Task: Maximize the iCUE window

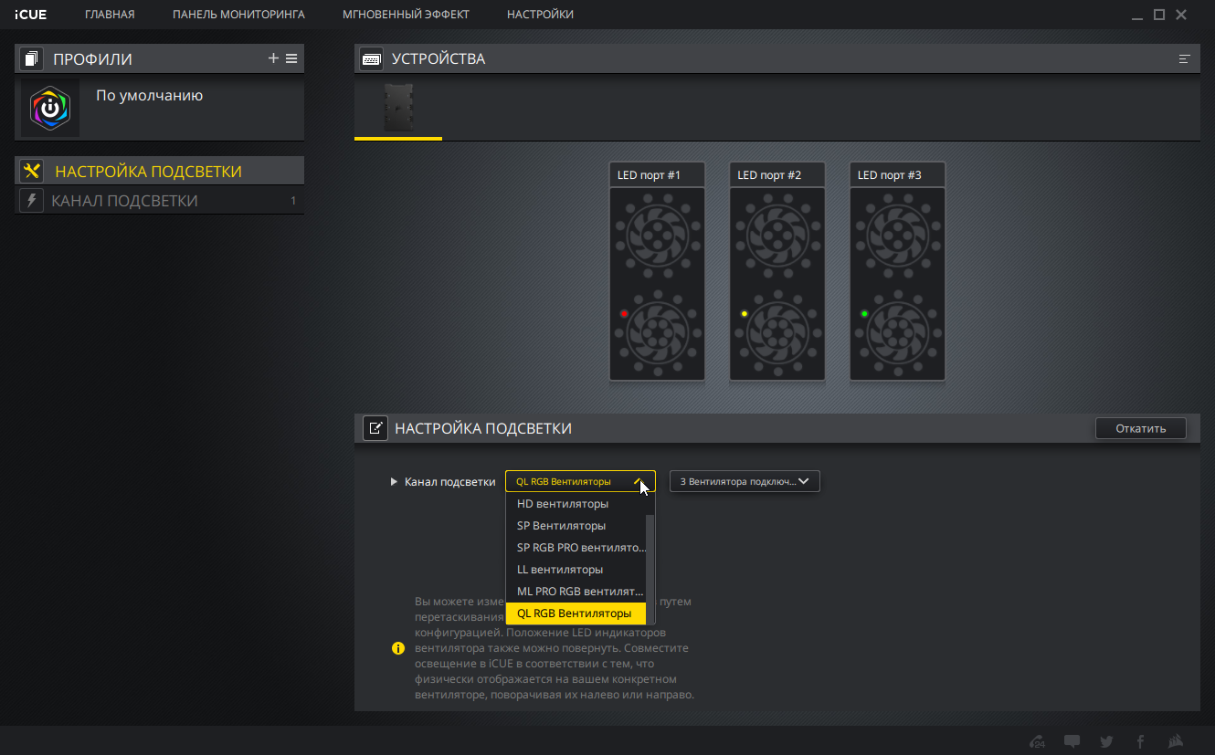Action: pyautogui.click(x=1159, y=15)
